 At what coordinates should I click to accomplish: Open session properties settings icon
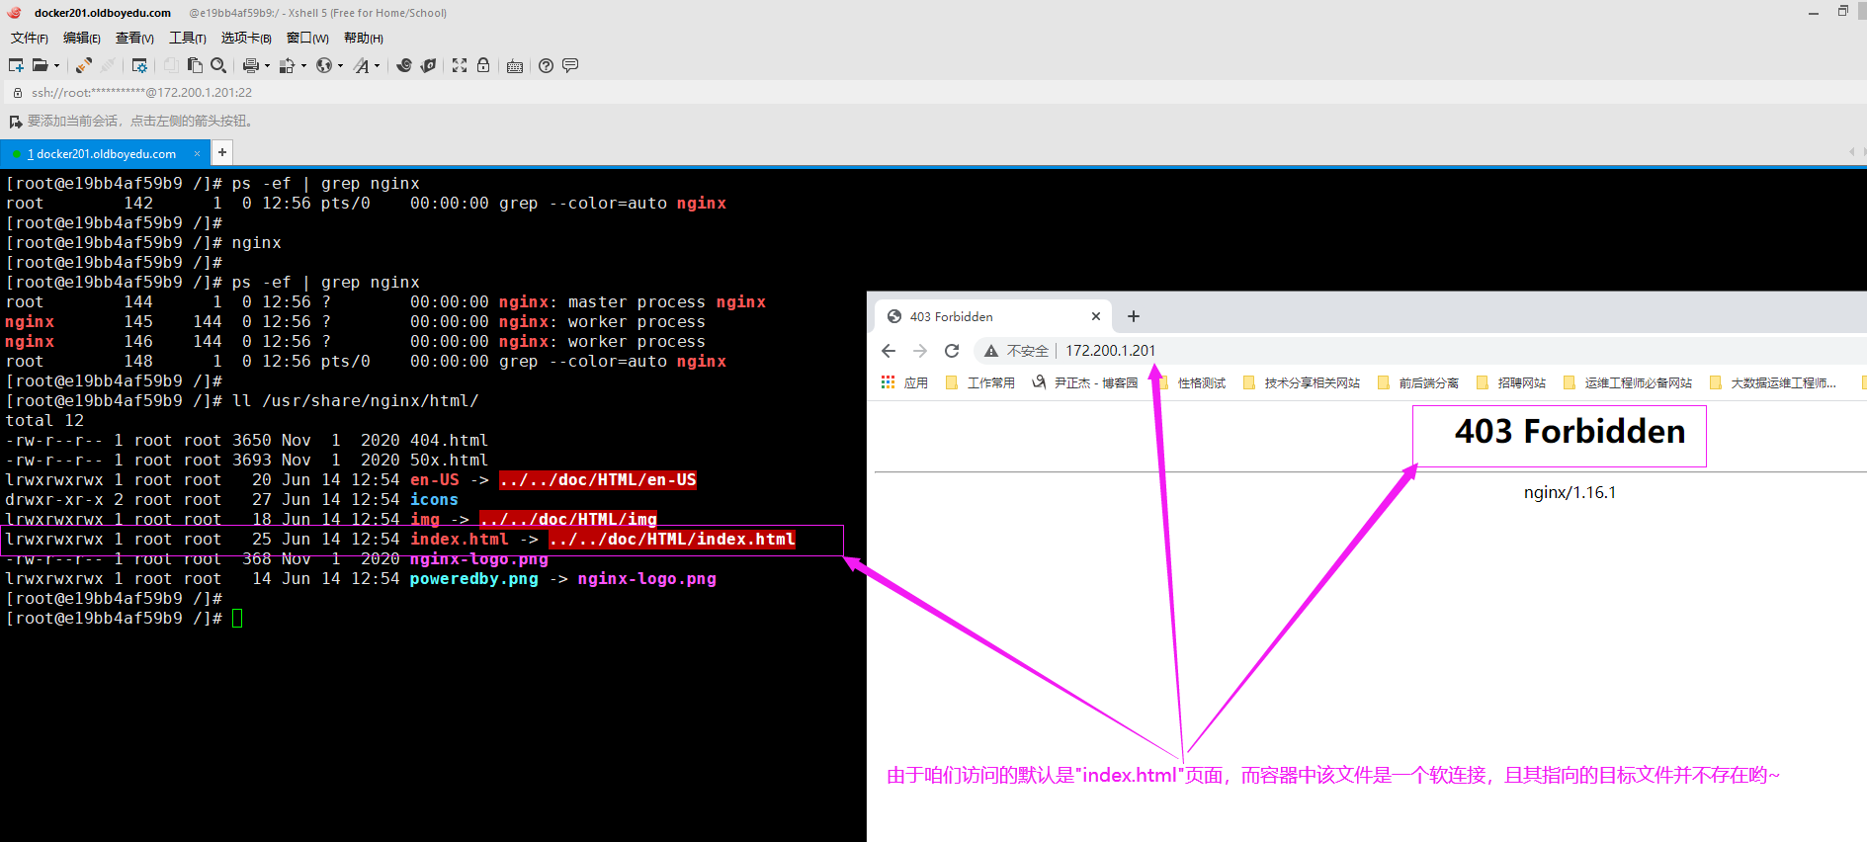point(139,65)
